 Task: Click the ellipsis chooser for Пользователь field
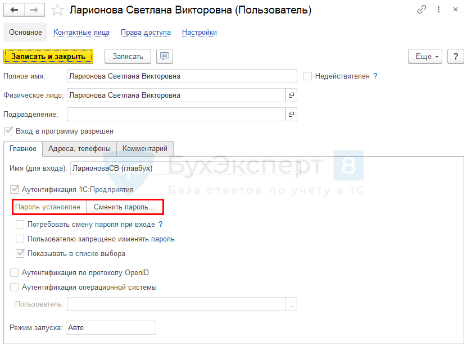click(x=291, y=304)
